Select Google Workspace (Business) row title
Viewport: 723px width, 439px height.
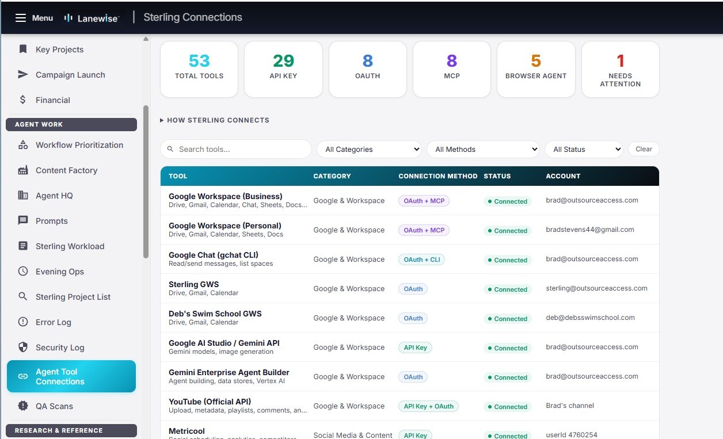(226, 196)
